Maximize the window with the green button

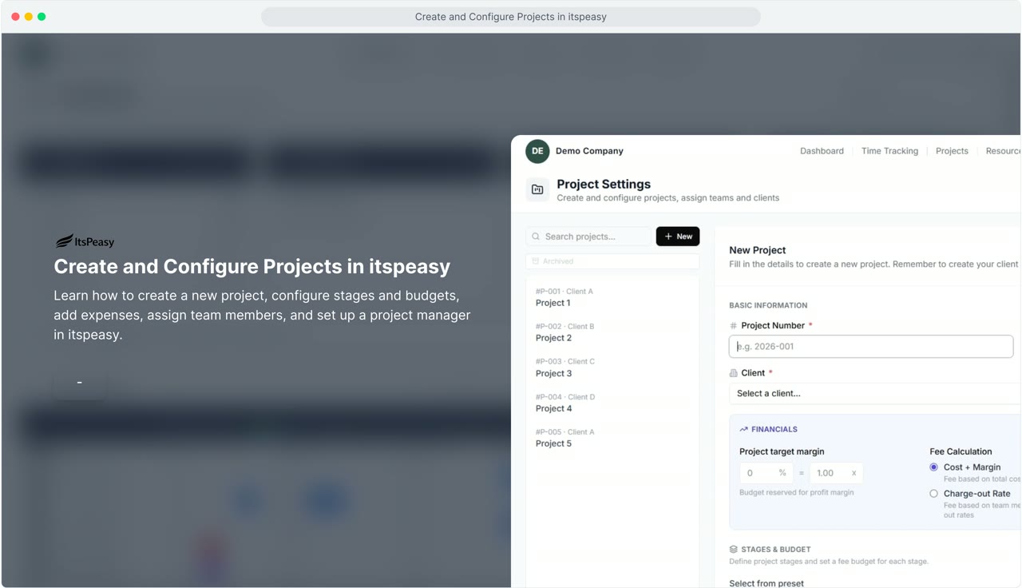pos(42,17)
